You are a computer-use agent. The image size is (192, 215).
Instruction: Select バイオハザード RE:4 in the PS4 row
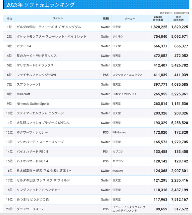pyautogui.click(x=32, y=151)
